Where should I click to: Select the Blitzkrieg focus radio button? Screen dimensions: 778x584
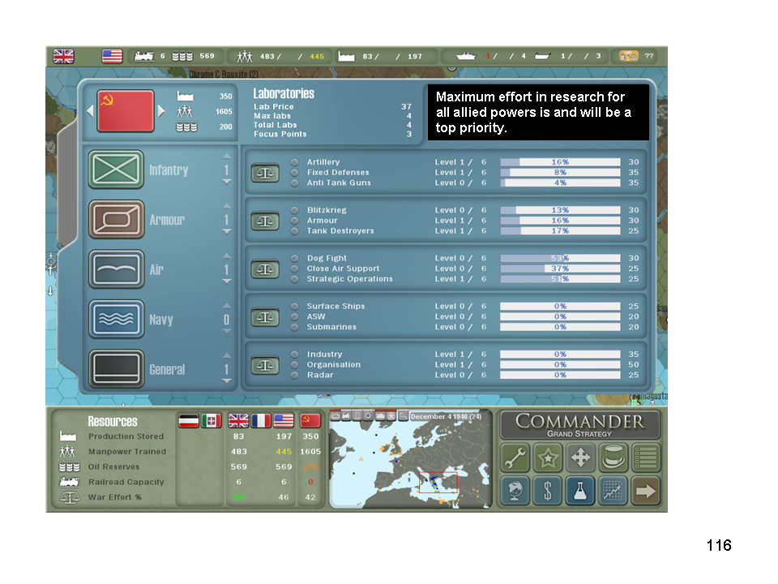point(295,210)
